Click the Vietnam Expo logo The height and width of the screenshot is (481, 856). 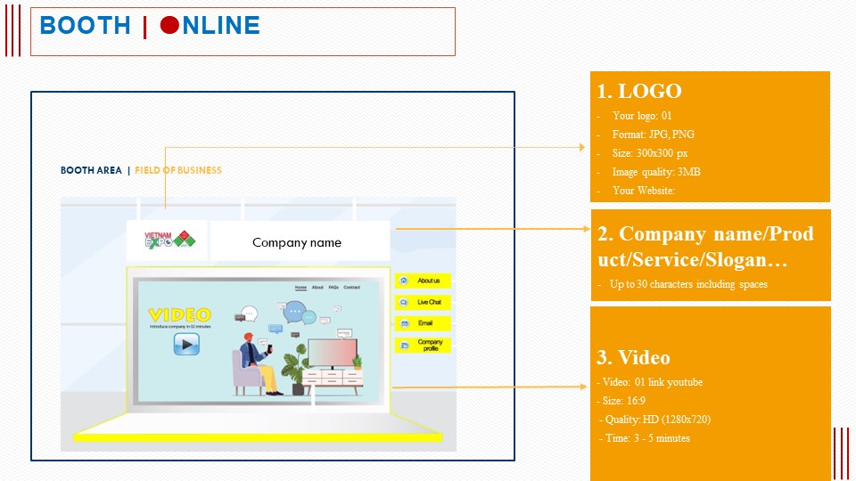[167, 240]
